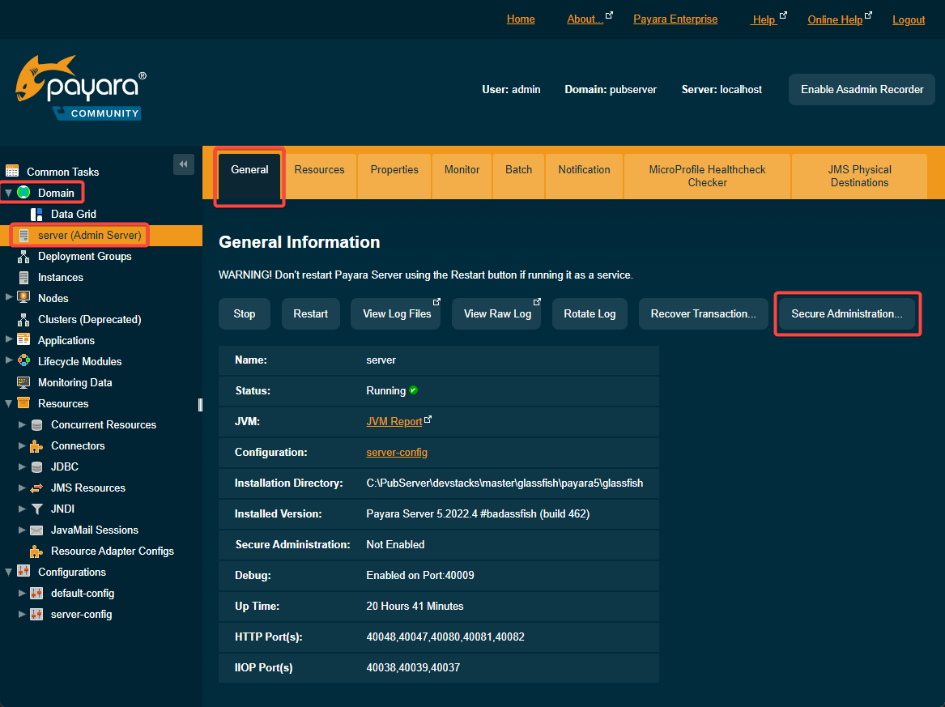
Task: Click the Resource Adapter Configs puzzle icon
Action: point(36,551)
